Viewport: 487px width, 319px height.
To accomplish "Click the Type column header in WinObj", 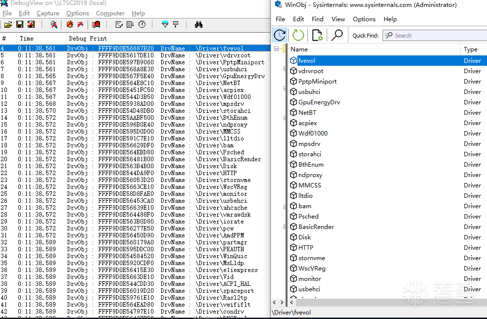I will point(474,49).
